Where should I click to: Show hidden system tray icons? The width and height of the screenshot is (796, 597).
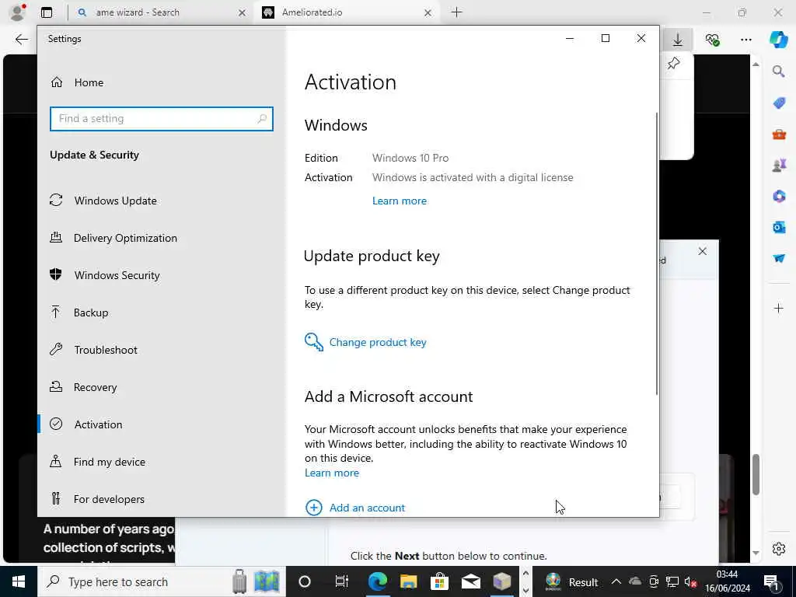click(x=616, y=581)
